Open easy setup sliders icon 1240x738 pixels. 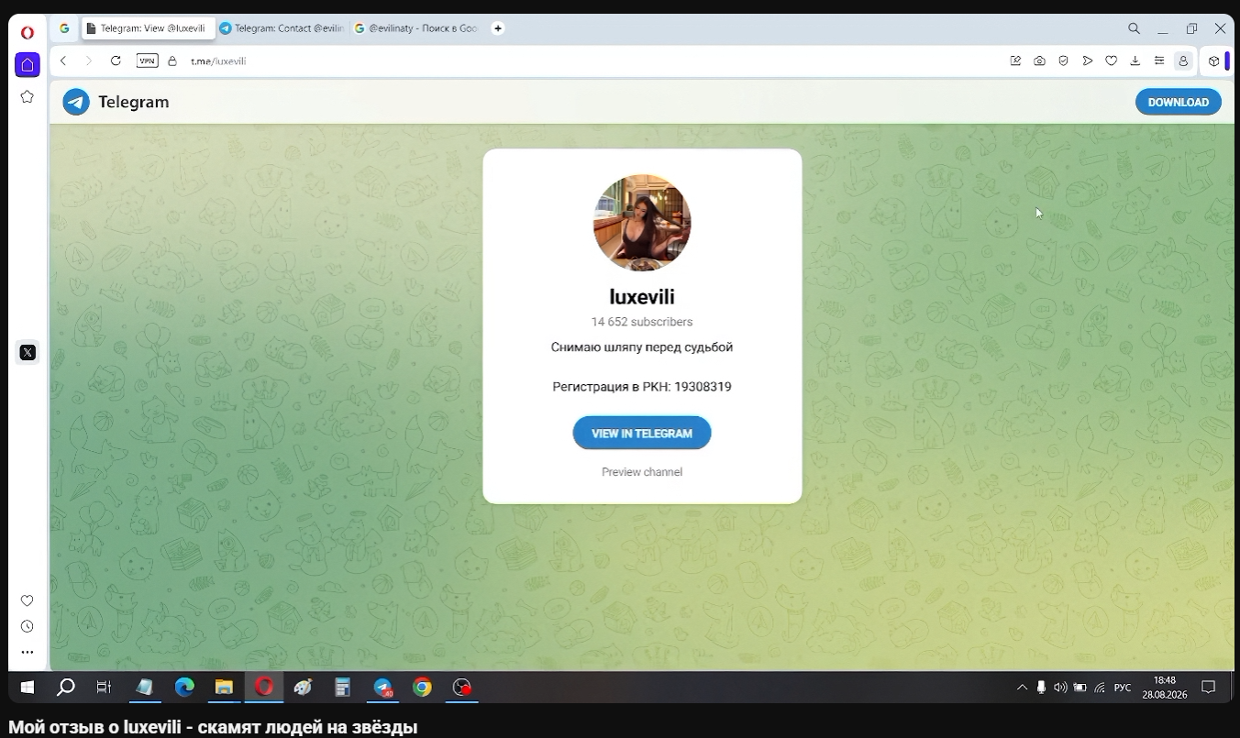[x=1159, y=61]
